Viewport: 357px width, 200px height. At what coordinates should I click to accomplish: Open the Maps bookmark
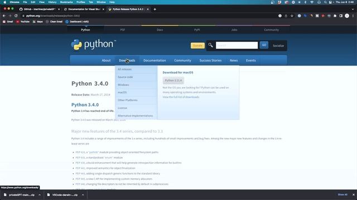click(37, 22)
